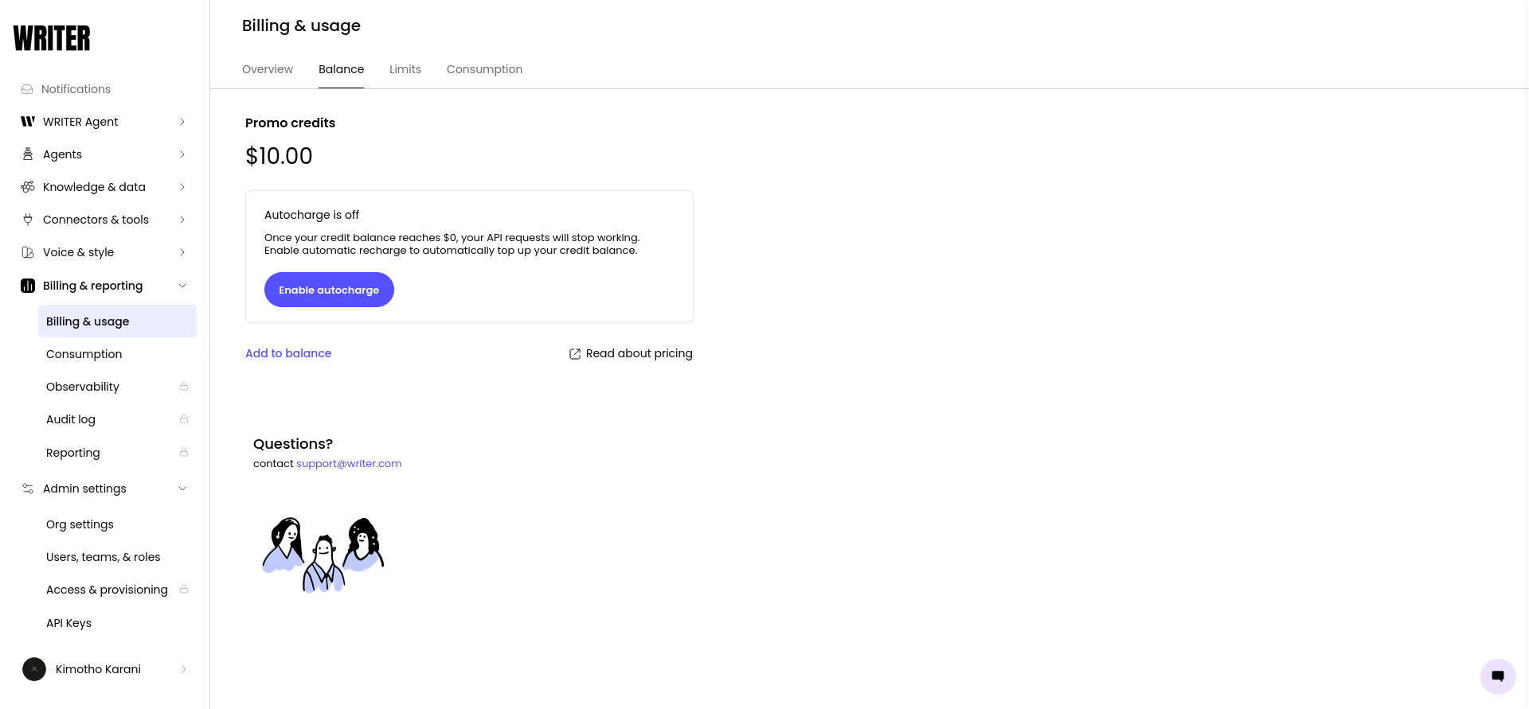Click Kimotho Karani's profile avatar
The width and height of the screenshot is (1529, 709).
tap(34, 669)
